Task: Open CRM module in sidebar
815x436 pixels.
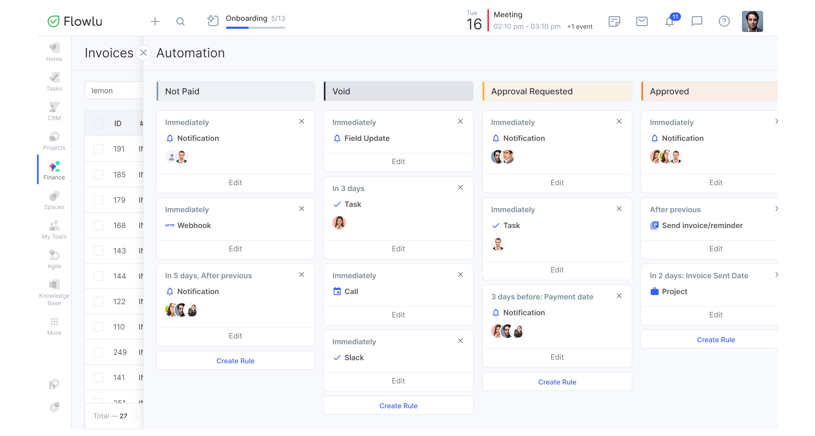Action: pos(54,112)
